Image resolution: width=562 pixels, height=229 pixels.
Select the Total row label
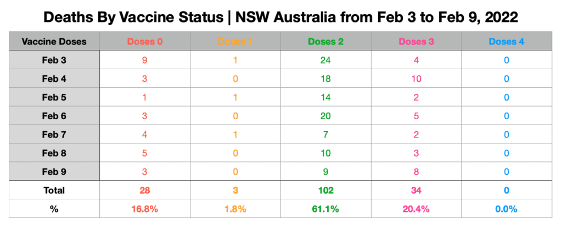point(54,191)
